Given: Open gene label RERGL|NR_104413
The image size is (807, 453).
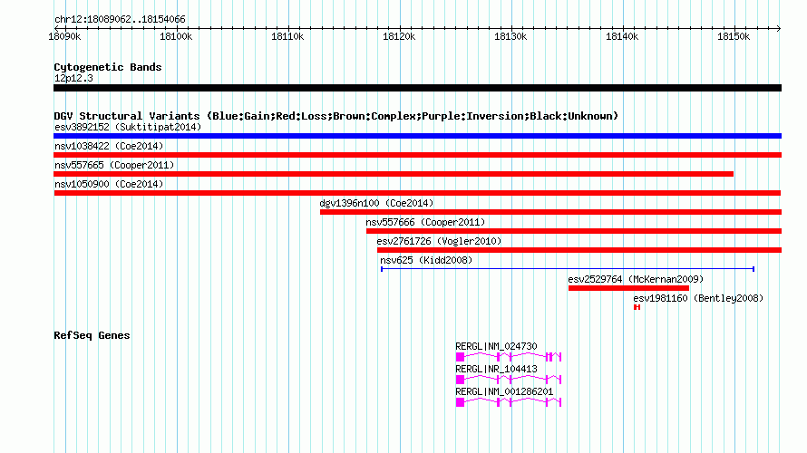Looking at the screenshot, I should coord(496,369).
